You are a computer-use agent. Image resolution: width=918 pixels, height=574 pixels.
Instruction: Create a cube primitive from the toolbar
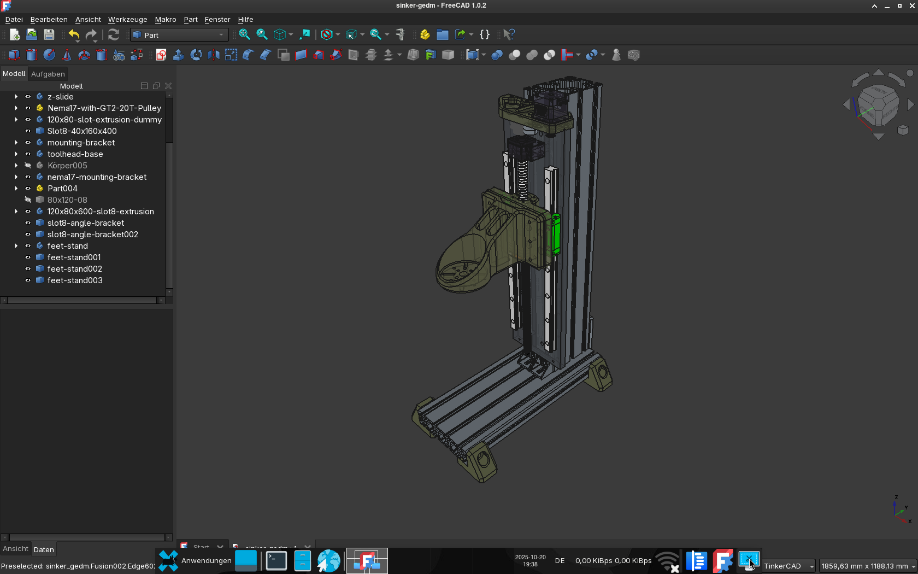pos(14,55)
